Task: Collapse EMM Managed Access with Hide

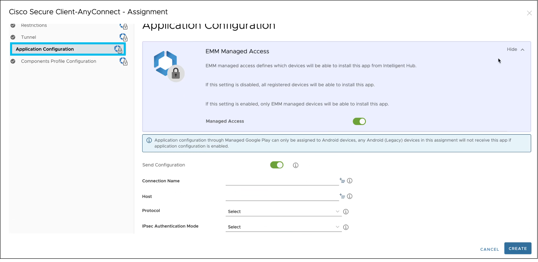Action: (x=515, y=49)
